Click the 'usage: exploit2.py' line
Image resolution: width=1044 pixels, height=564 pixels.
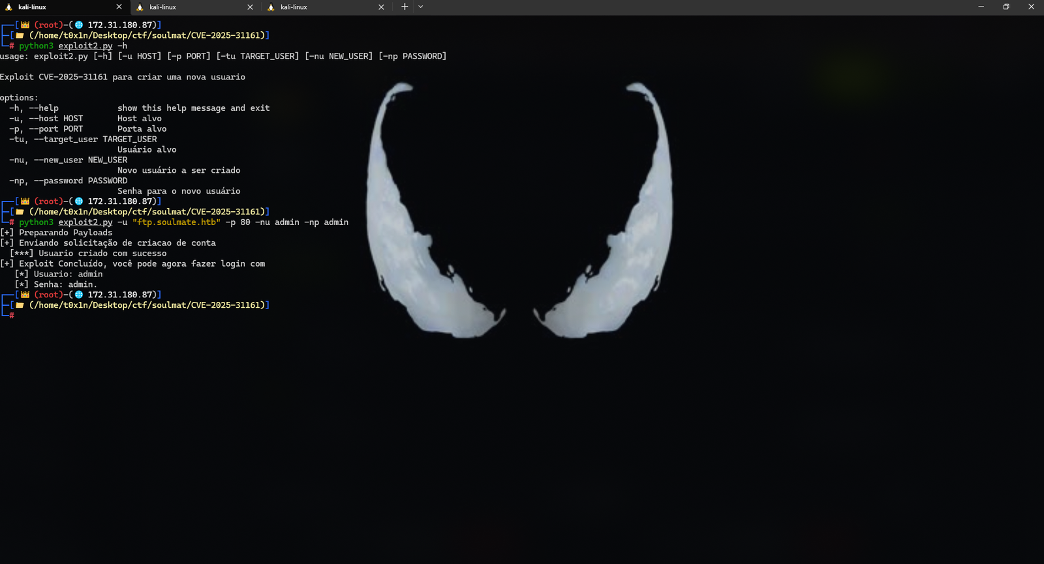click(223, 56)
